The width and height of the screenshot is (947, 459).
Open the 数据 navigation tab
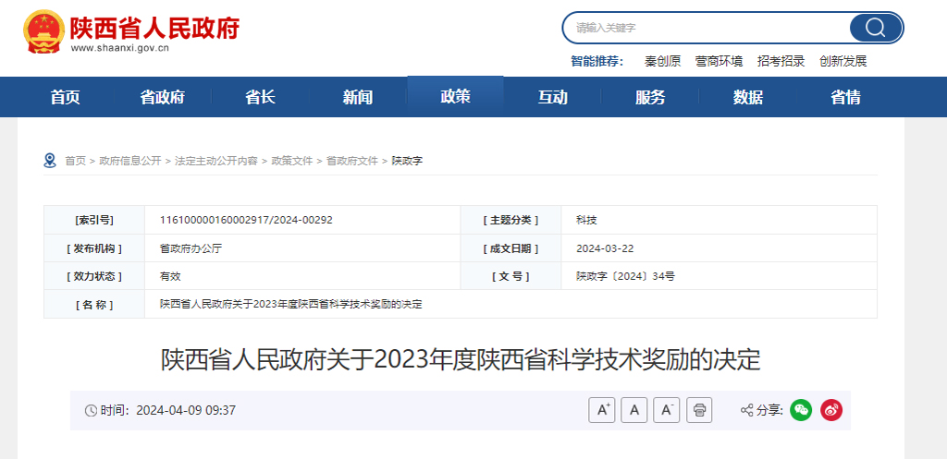747,97
